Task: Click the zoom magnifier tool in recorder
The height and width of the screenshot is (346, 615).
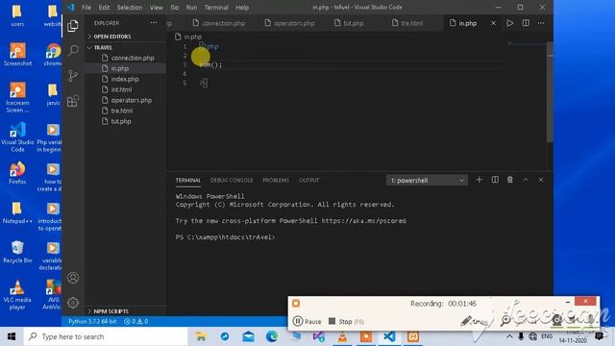Action: click(x=506, y=320)
